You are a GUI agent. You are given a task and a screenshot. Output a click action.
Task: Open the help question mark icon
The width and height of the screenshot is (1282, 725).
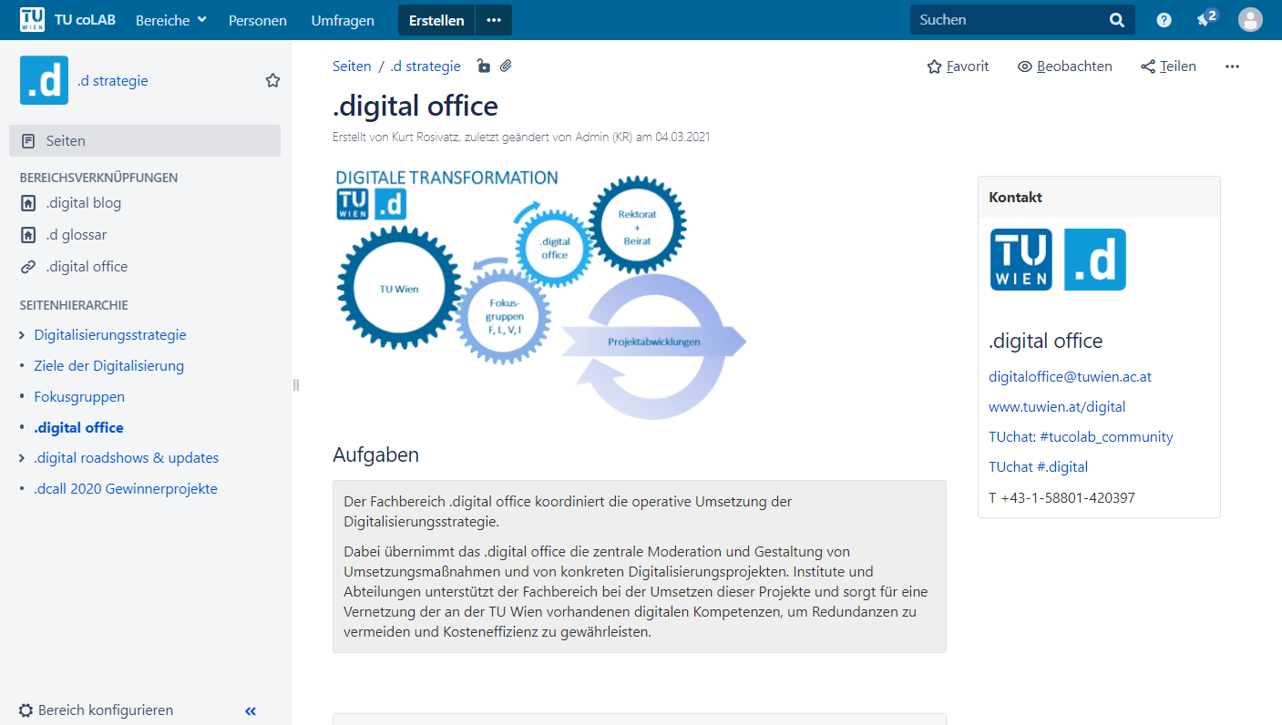coord(1164,20)
